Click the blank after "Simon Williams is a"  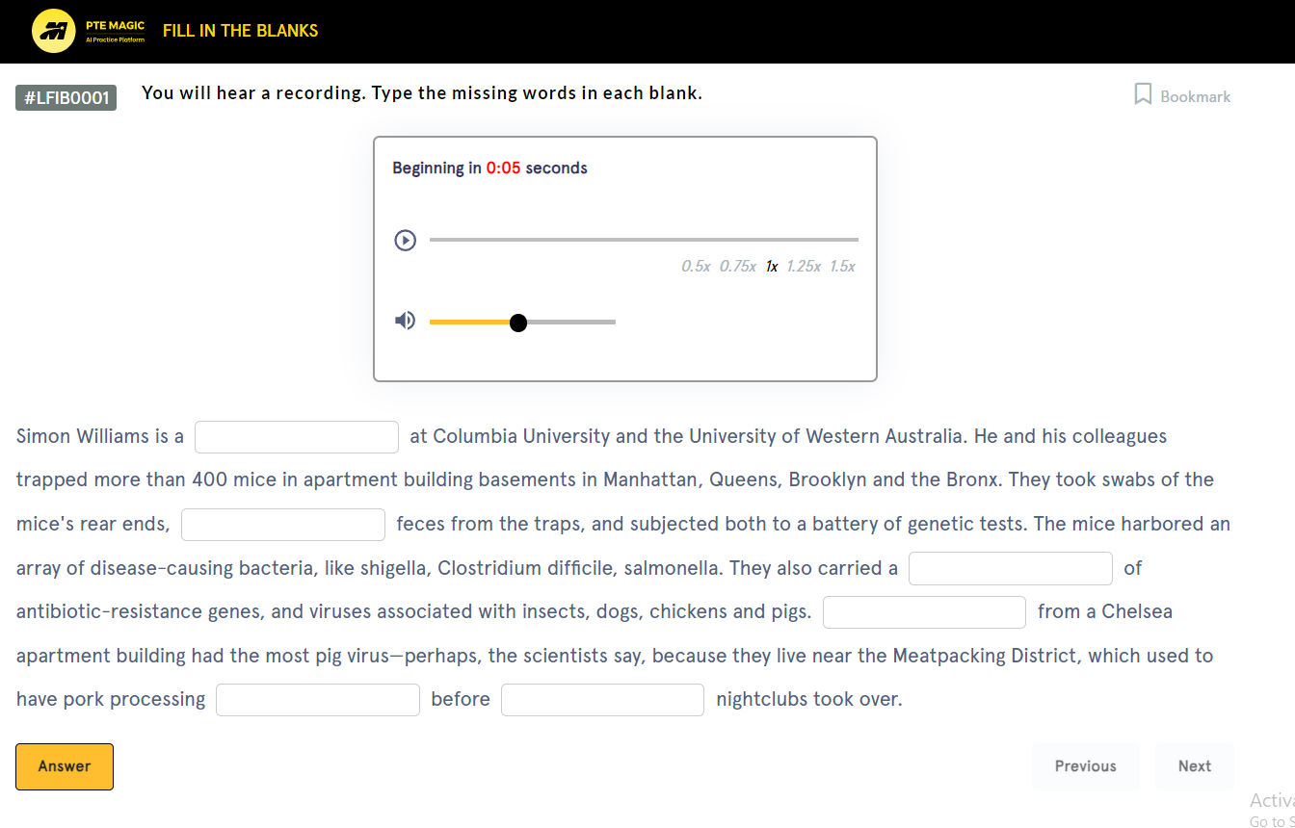click(297, 437)
